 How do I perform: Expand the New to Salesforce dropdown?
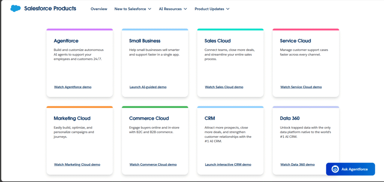133,9
